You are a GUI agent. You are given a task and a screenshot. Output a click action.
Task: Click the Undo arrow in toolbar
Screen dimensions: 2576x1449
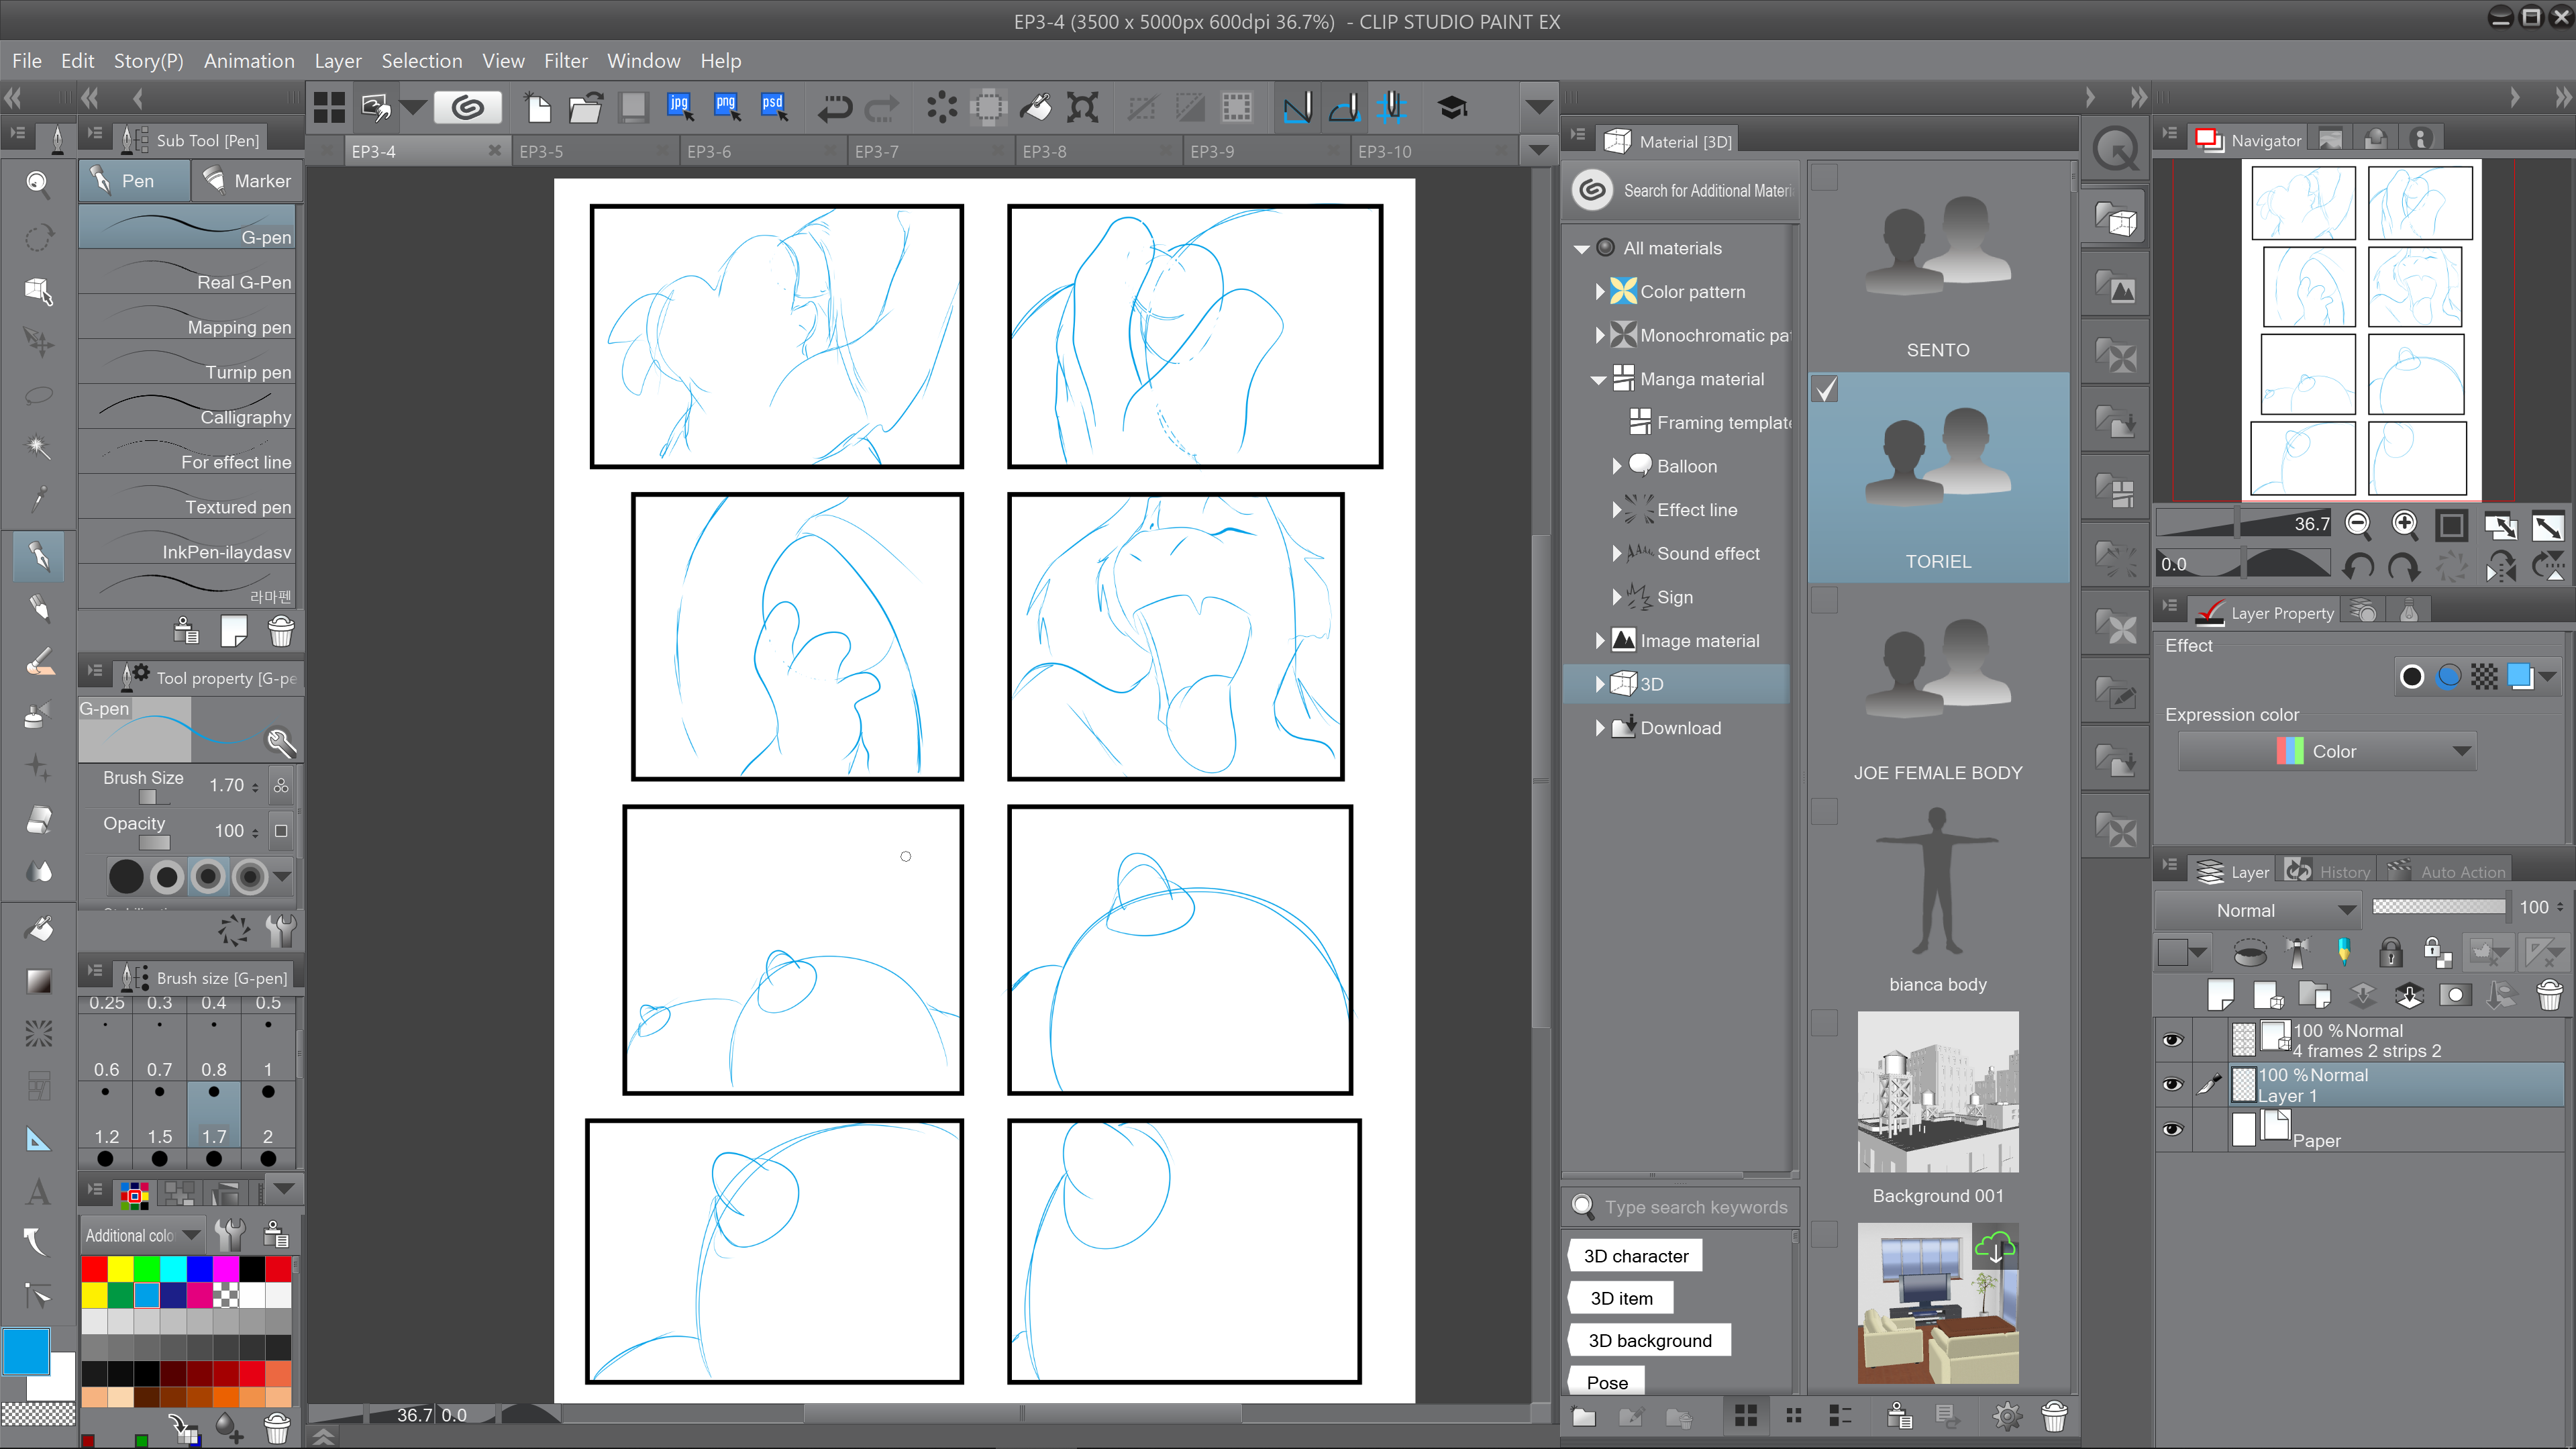point(833,107)
